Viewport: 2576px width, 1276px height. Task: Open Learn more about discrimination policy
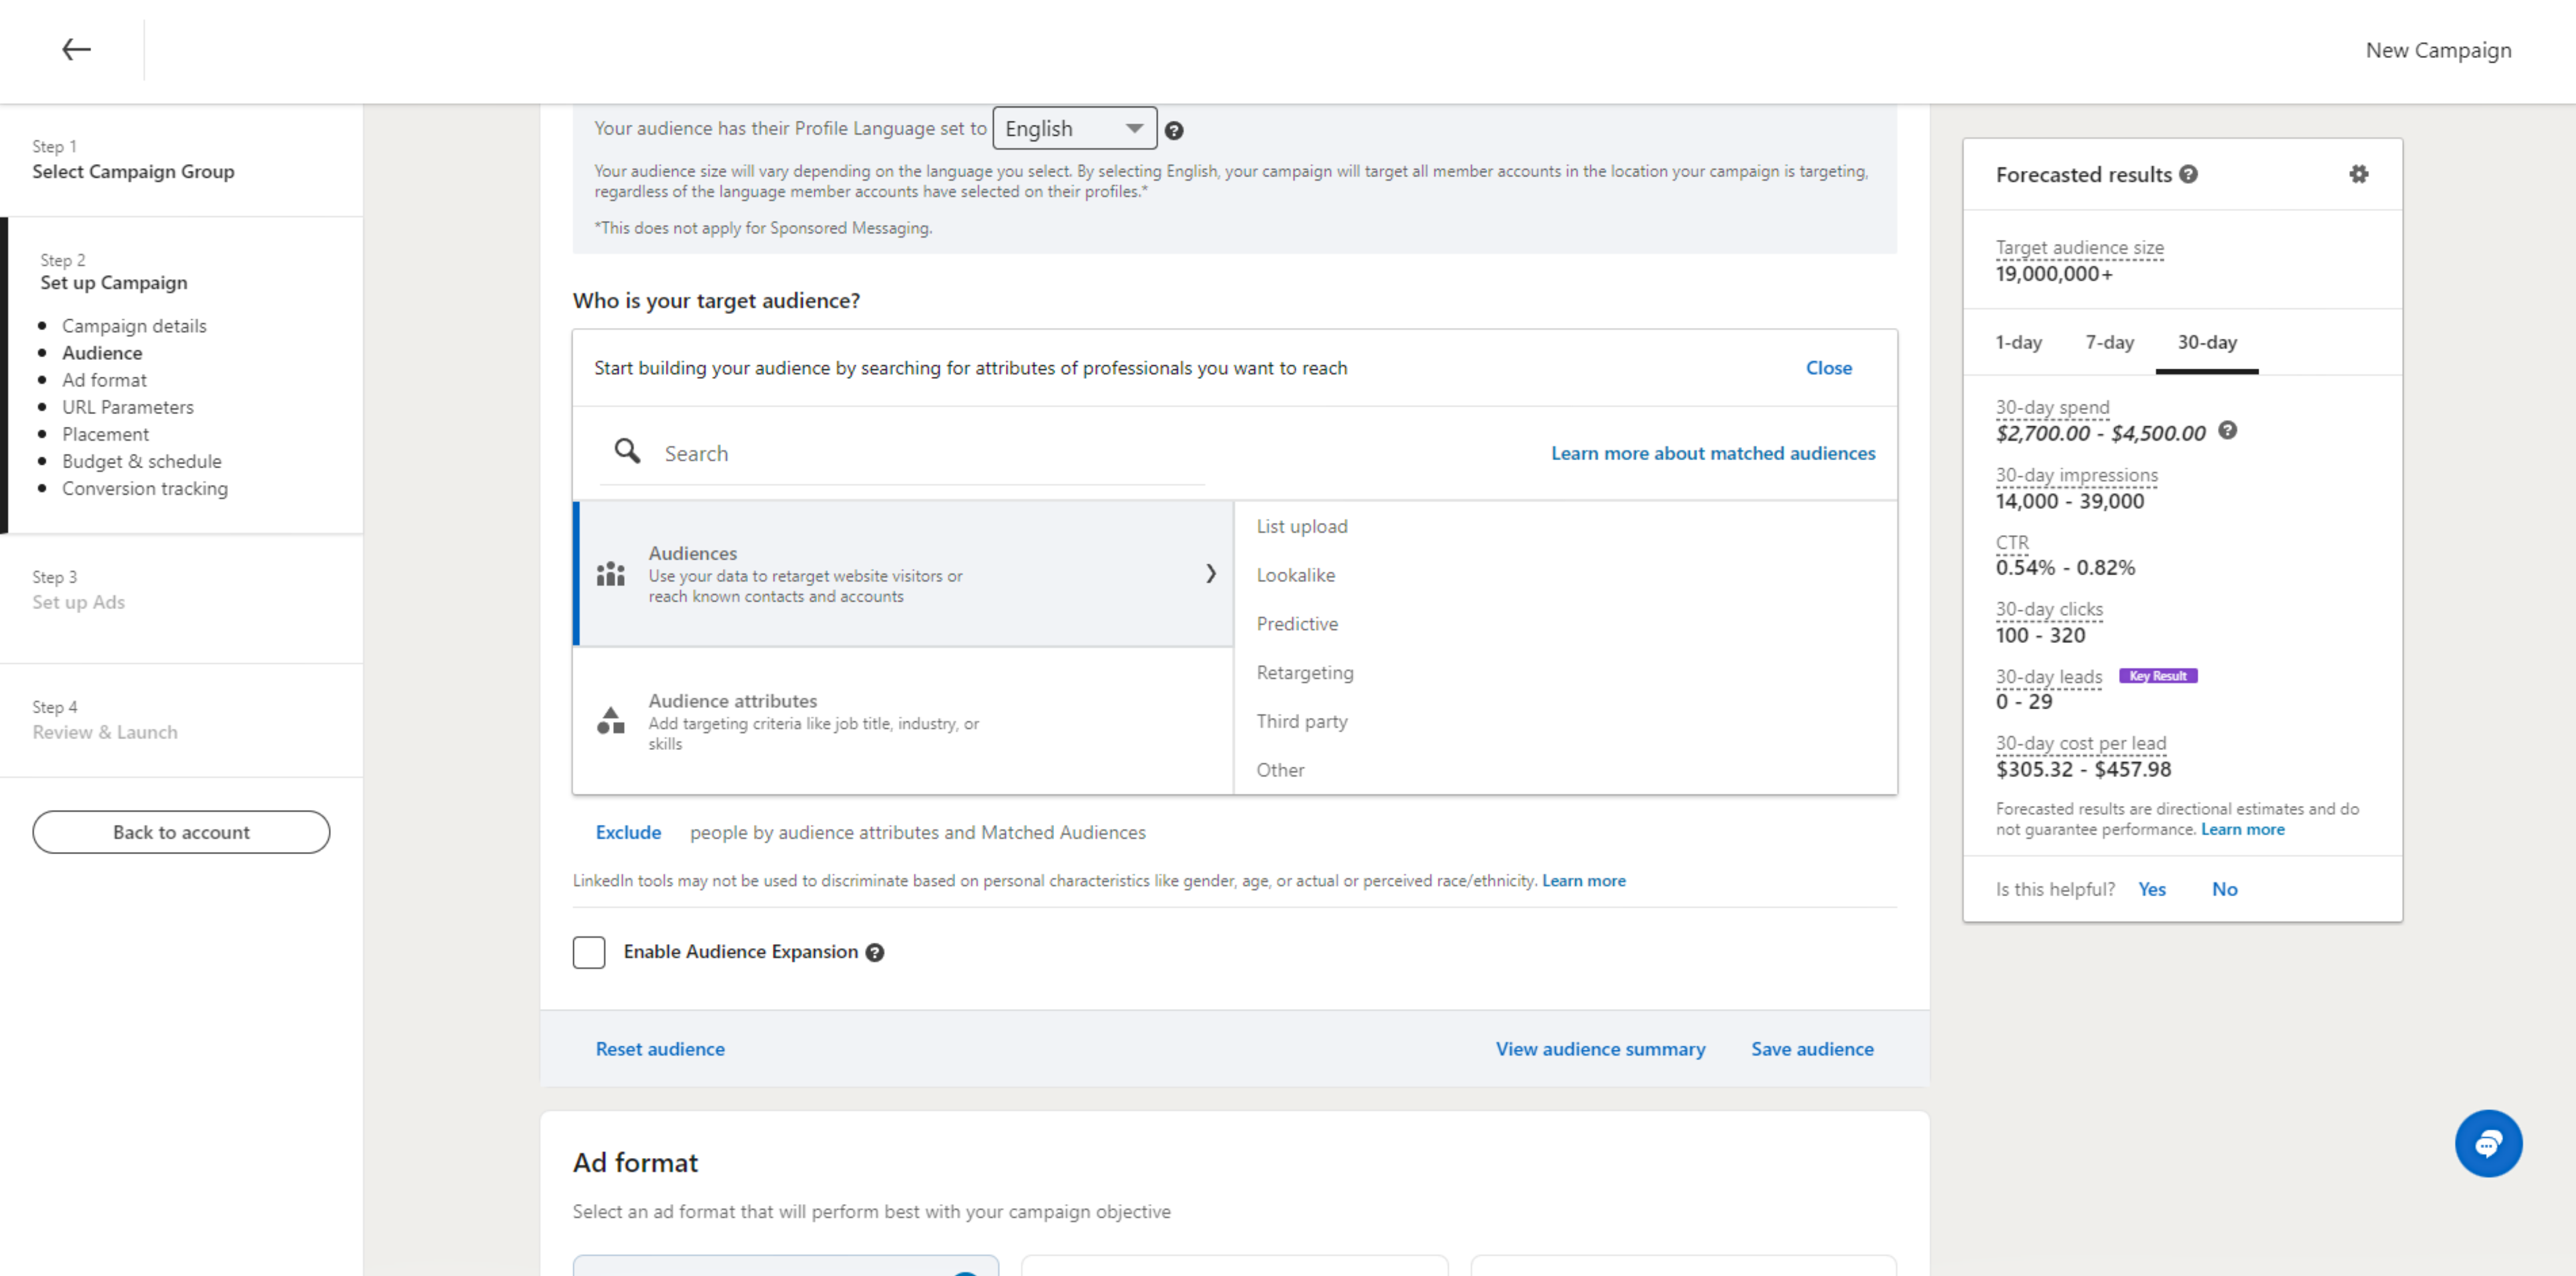point(1583,881)
